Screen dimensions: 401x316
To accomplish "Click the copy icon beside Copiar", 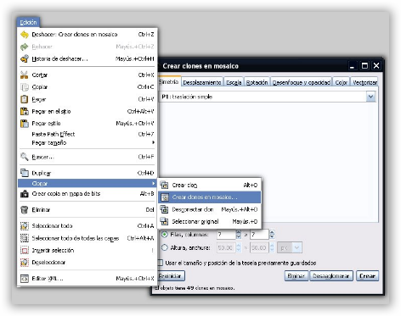I will click(x=25, y=87).
